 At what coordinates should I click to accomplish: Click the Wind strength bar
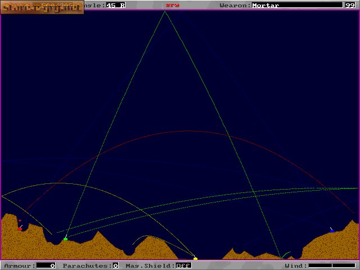(332, 265)
